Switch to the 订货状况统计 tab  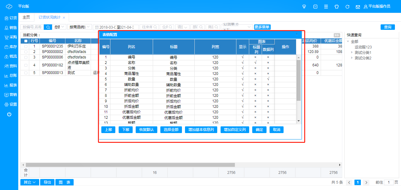(50, 17)
